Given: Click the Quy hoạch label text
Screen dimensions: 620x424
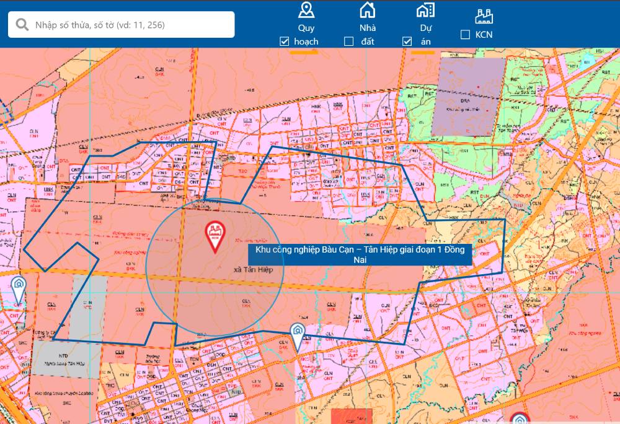Looking at the screenshot, I should tap(306, 35).
